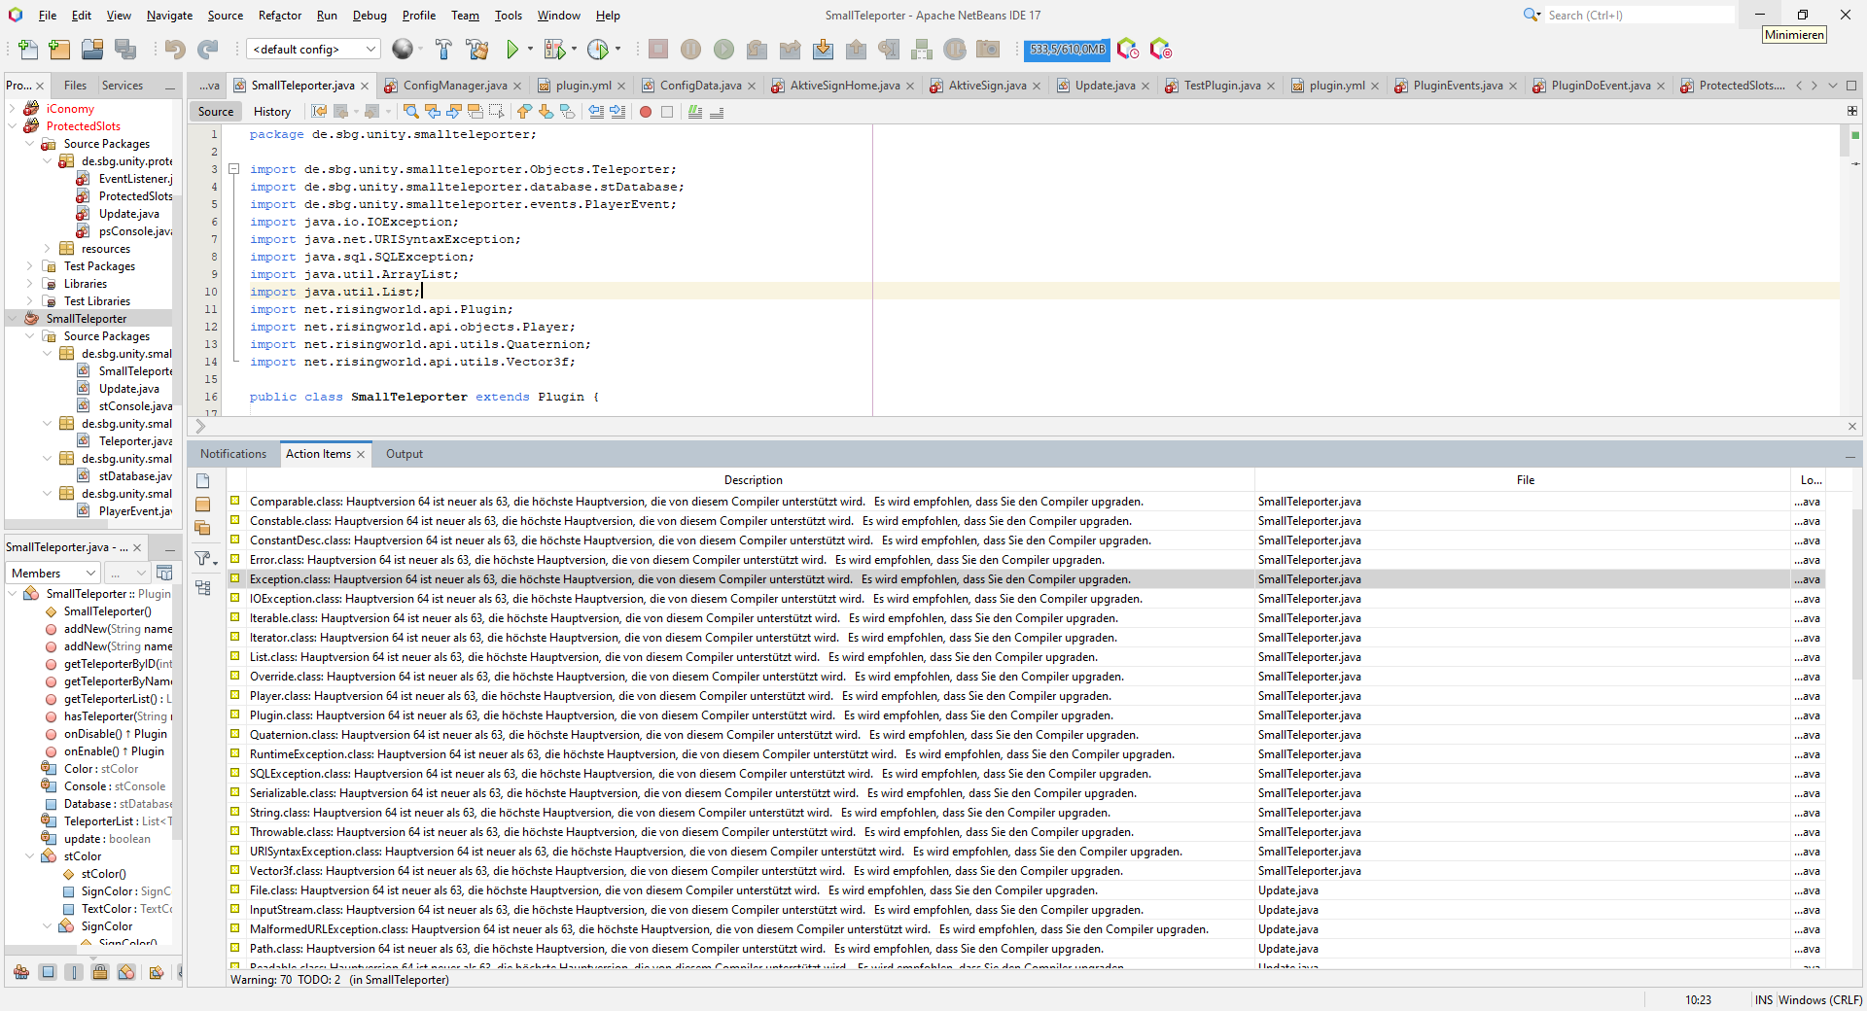Image resolution: width=1867 pixels, height=1011 pixels.
Task: Open the Members dropdown in Navigator
Action: click(x=53, y=574)
